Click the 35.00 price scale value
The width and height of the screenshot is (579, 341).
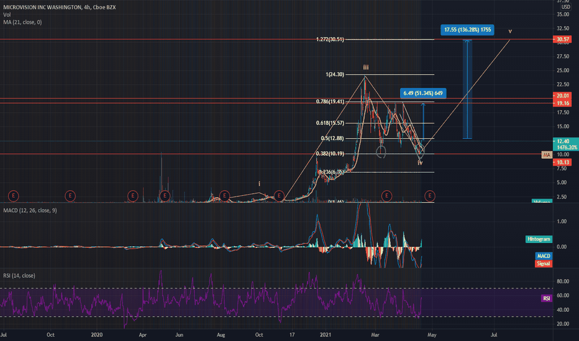pyautogui.click(x=563, y=14)
